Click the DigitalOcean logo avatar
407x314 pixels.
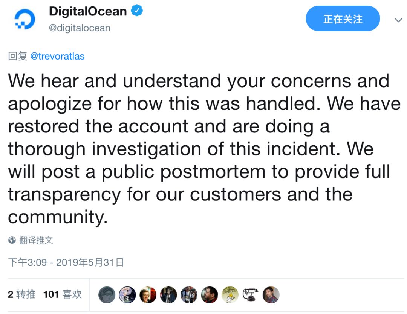(25, 20)
